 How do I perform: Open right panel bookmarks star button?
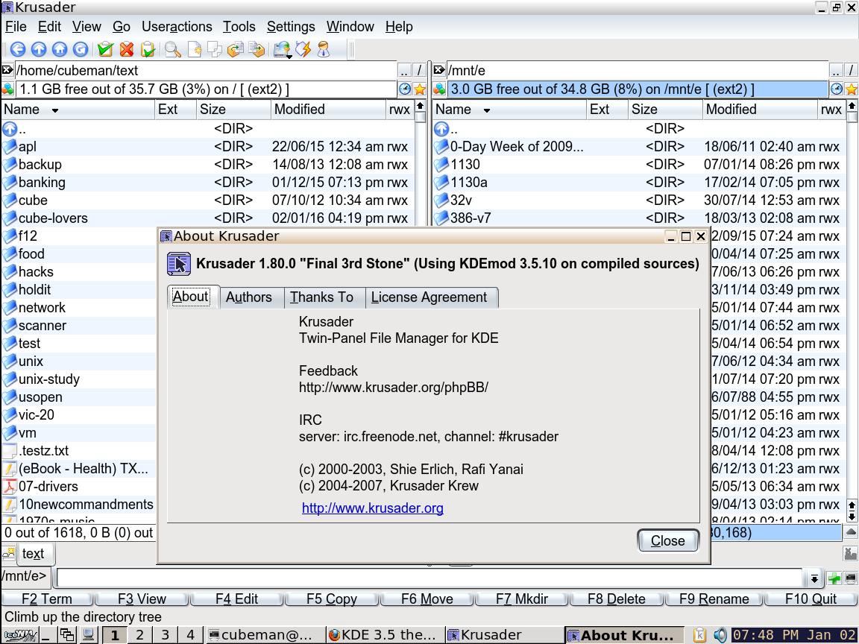[852, 89]
